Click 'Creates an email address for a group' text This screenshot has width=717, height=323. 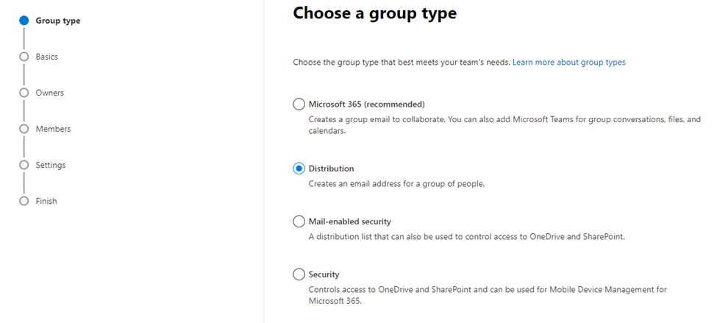point(396,185)
